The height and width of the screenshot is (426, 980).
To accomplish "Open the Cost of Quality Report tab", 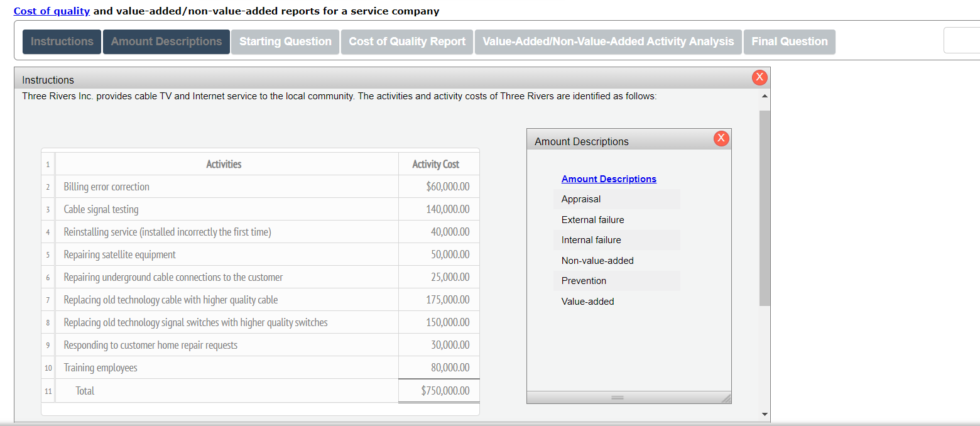I will pyautogui.click(x=406, y=41).
